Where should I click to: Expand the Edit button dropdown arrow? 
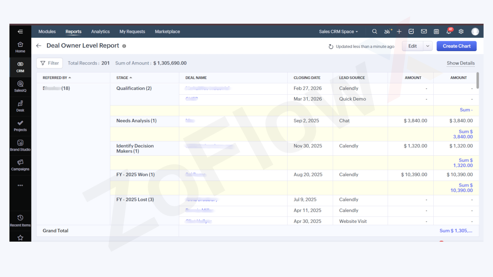coord(428,46)
